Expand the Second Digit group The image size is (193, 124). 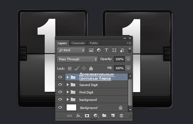pos(68,85)
